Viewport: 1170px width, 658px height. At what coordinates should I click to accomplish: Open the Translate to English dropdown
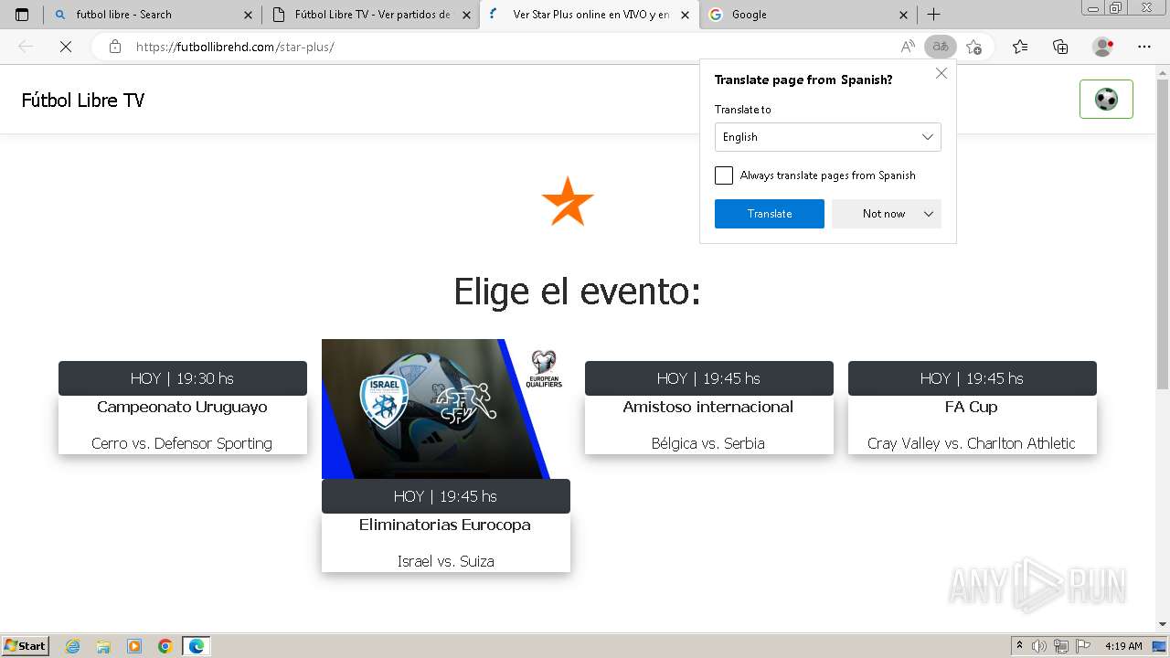tap(828, 137)
